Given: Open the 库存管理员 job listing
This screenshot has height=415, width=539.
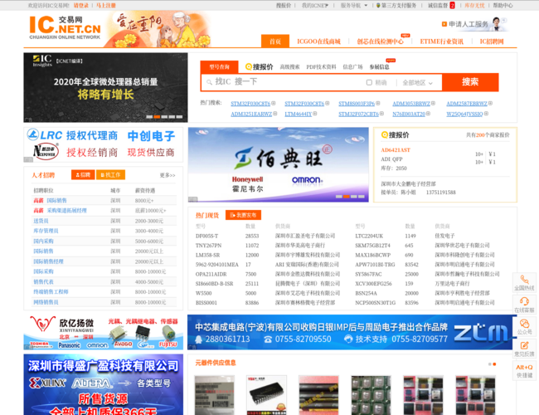Looking at the screenshot, I should [x=46, y=231].
